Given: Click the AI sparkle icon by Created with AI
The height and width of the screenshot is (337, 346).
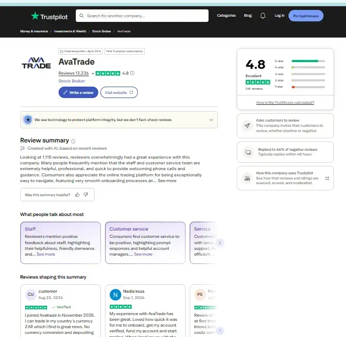Looking at the screenshot, I should [22, 148].
